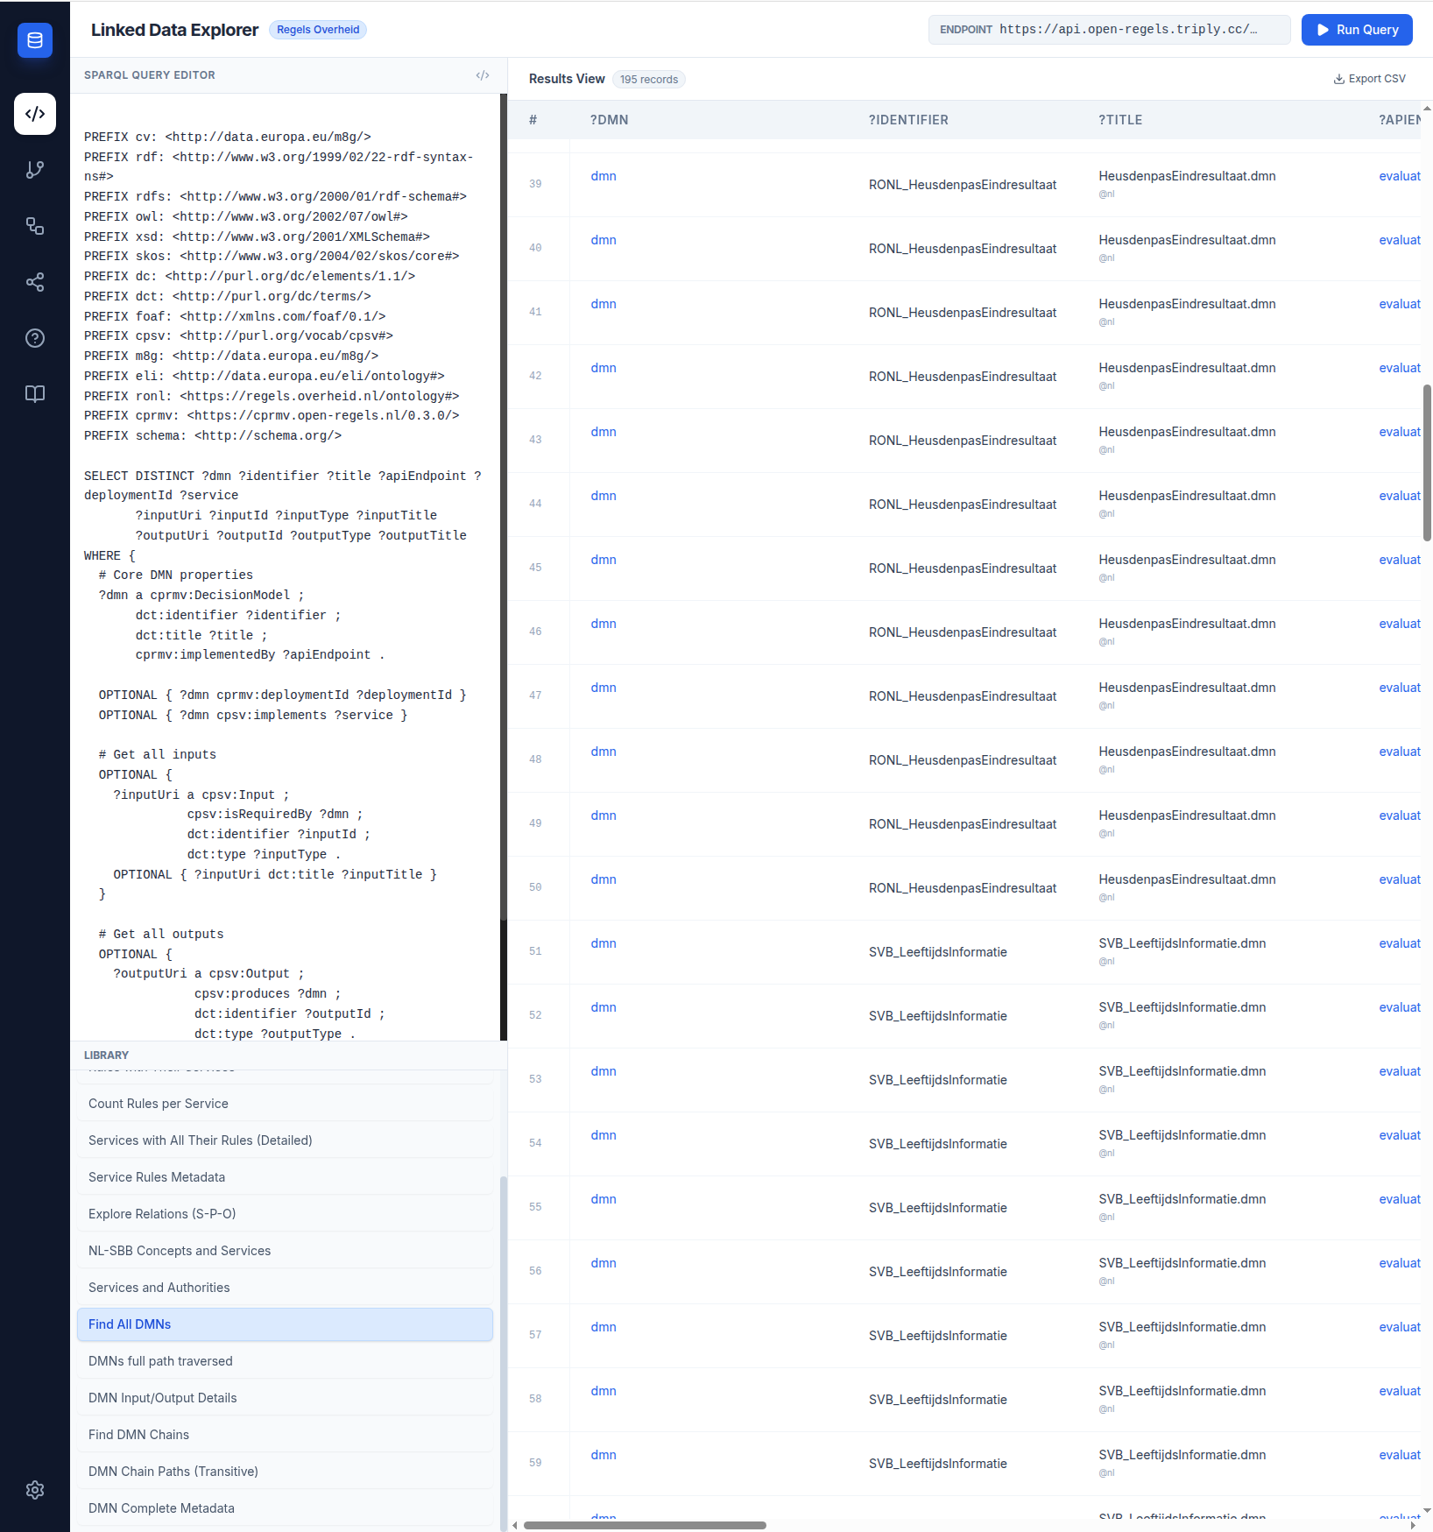
Task: Click the ?DMN column header
Action: click(x=609, y=120)
